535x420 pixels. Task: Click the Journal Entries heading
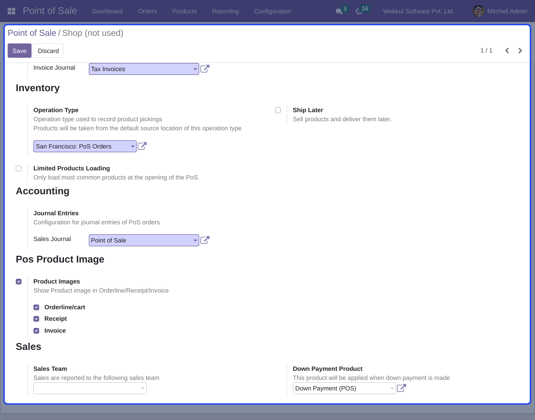[x=56, y=213]
